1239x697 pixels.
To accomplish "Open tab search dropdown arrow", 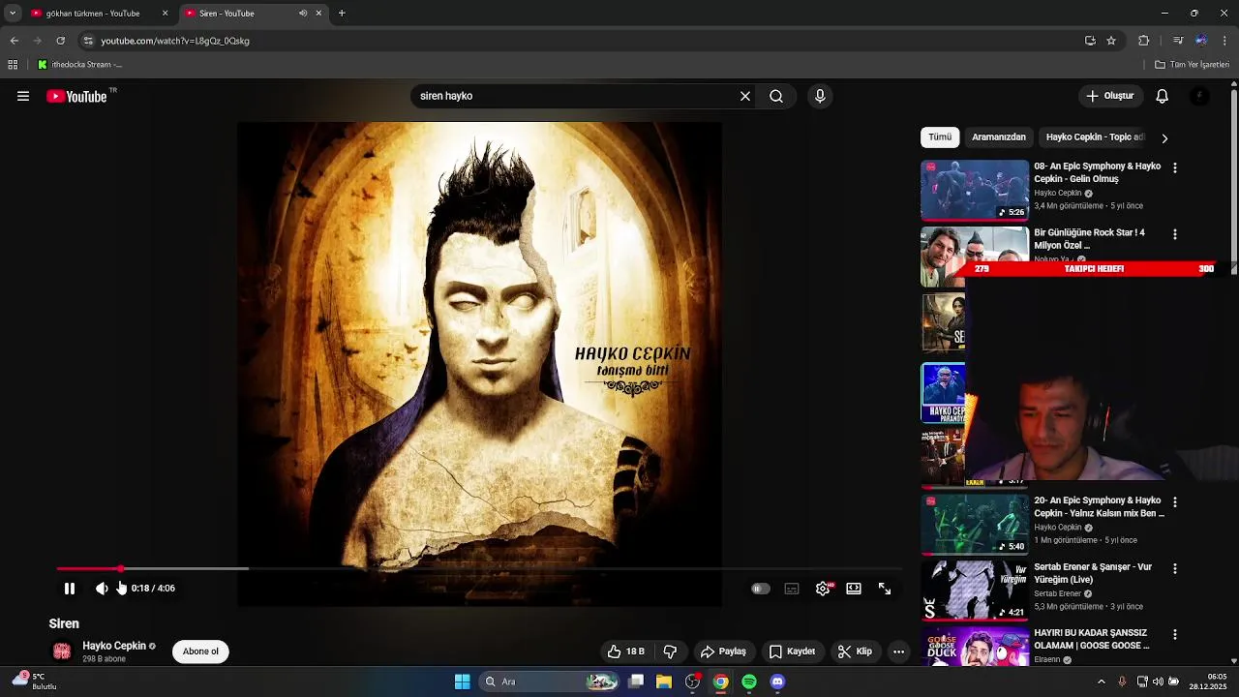I will pyautogui.click(x=13, y=14).
